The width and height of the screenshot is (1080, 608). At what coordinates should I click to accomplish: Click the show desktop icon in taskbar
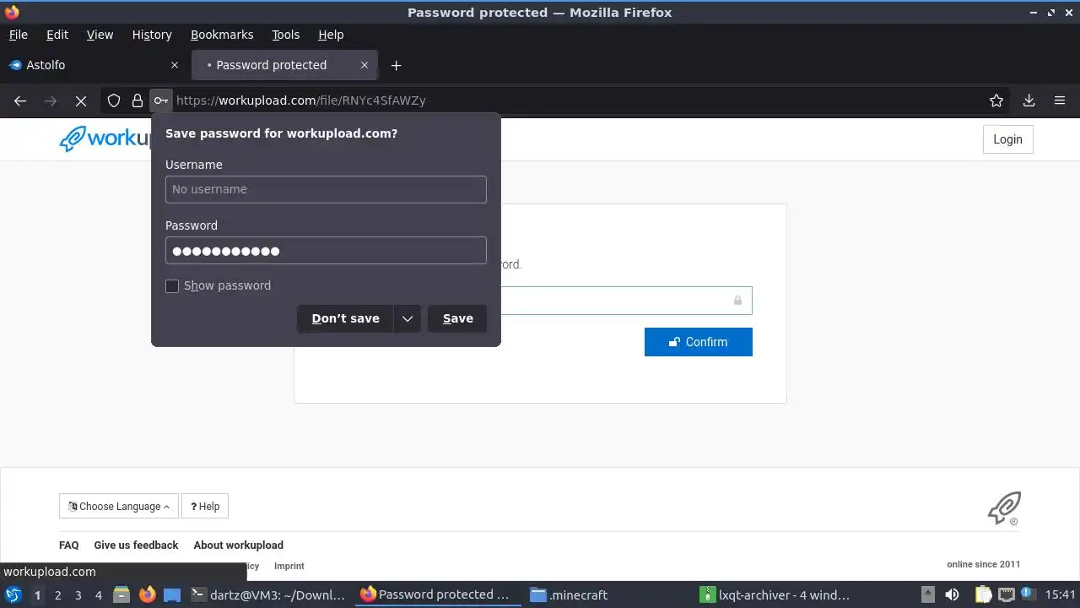(172, 594)
